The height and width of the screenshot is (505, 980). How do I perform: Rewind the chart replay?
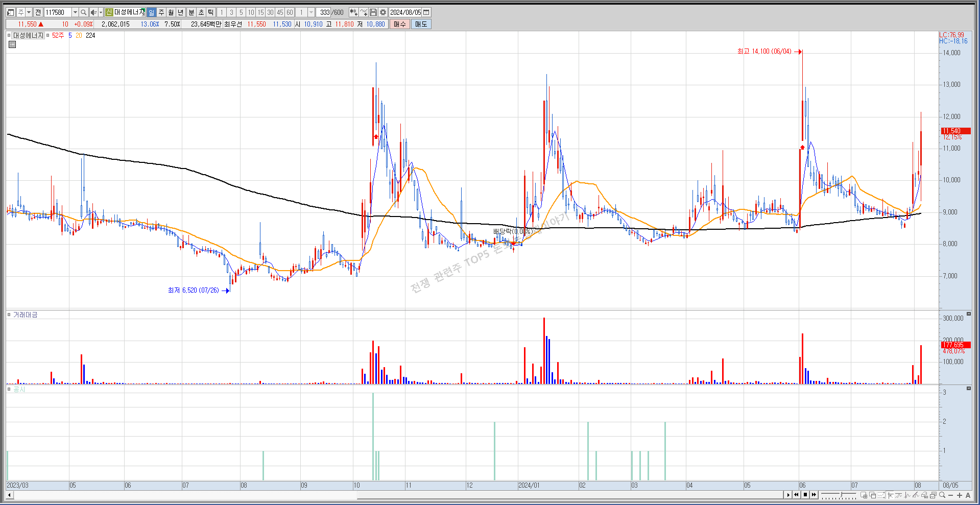pos(796,495)
